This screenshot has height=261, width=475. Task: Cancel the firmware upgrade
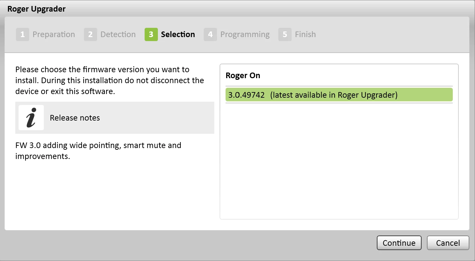[448, 243]
